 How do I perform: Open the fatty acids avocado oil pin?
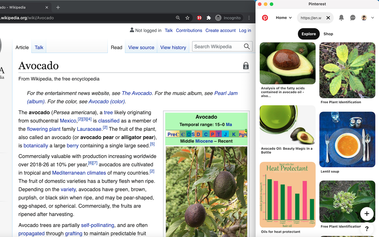[288, 63]
